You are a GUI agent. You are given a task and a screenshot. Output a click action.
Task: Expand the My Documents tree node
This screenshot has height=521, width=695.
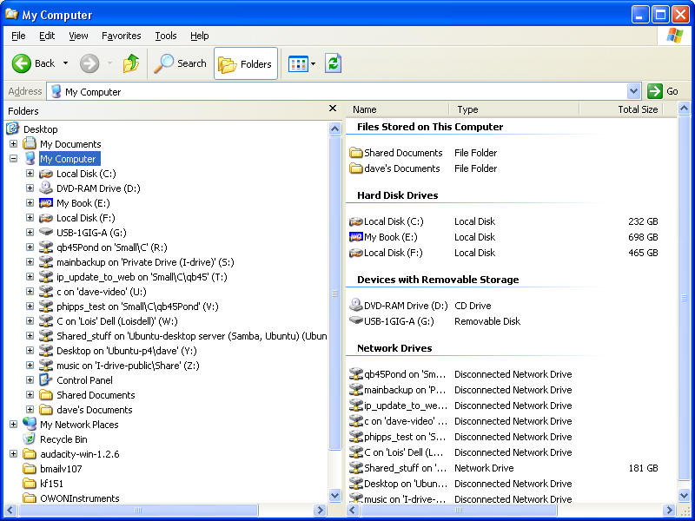point(13,144)
